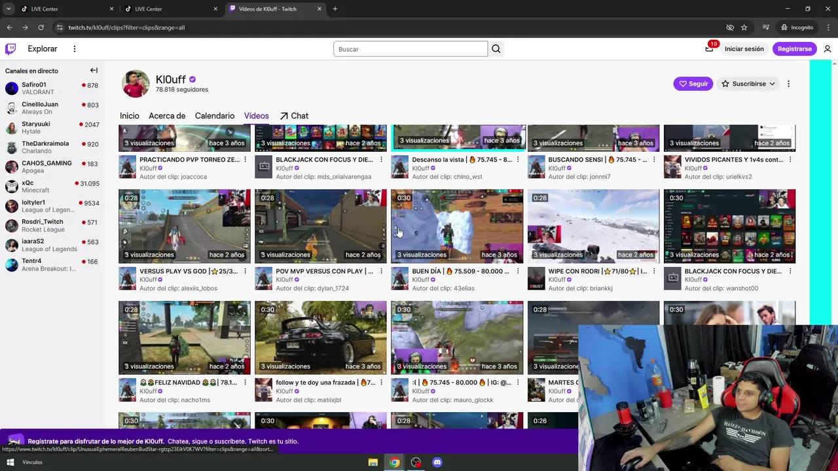Viewport: 838px width, 471px height.
Task: Open the notifications inbox icon with badge 19
Action: tap(709, 49)
